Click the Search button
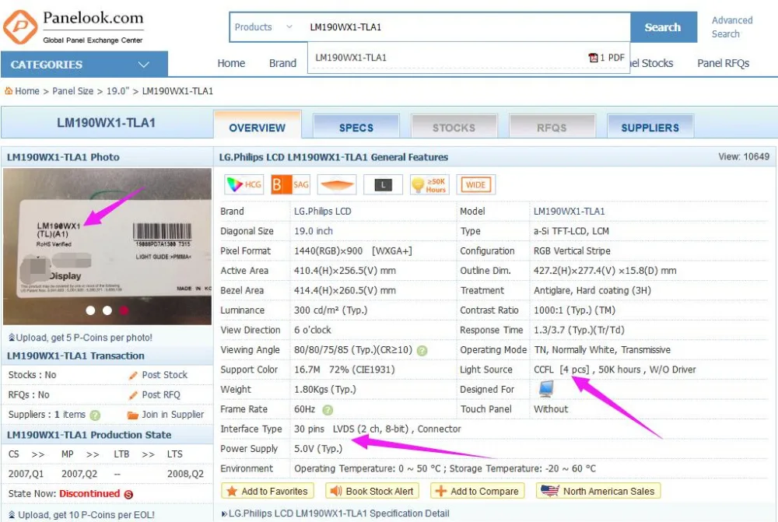Screen dimensions: 778x522 [663, 27]
